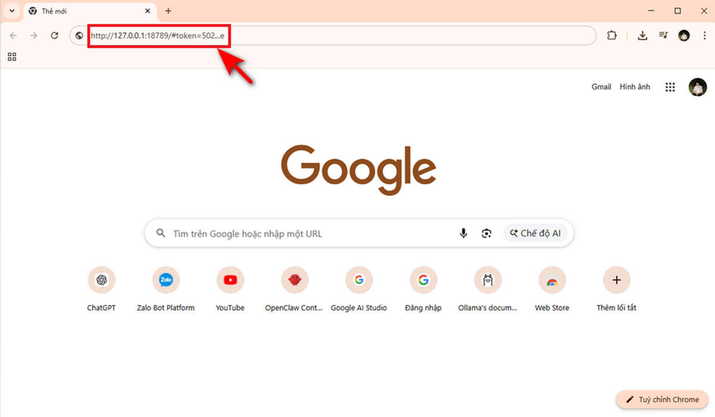
Task: Open the Extensions puzzle icon
Action: (611, 36)
